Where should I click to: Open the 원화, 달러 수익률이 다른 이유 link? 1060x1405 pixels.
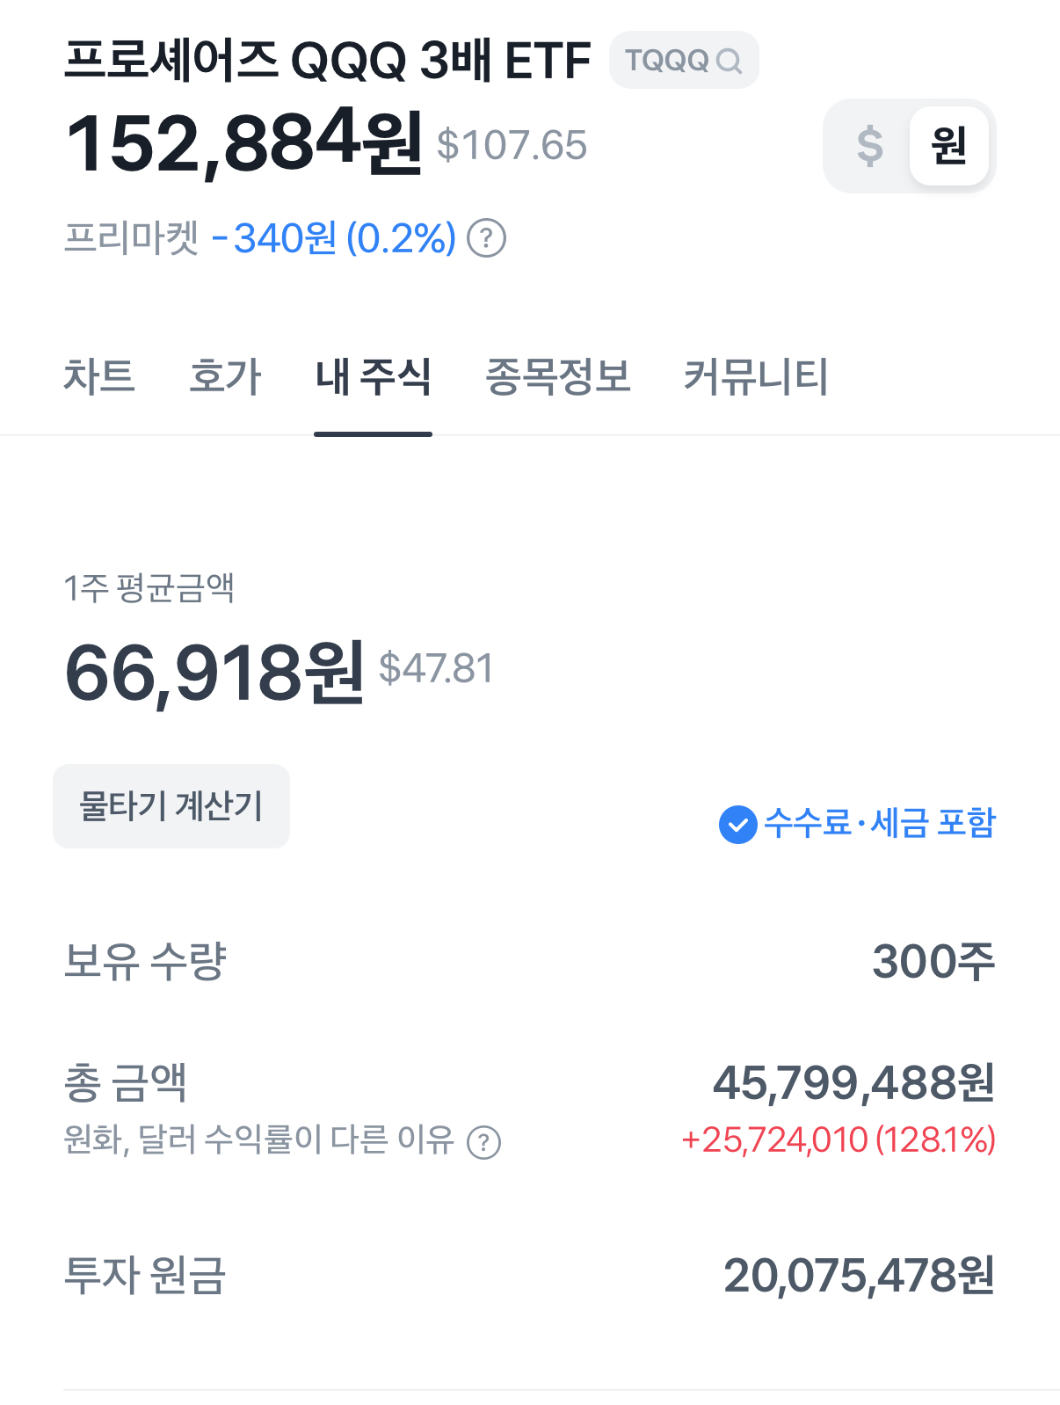click(259, 1140)
